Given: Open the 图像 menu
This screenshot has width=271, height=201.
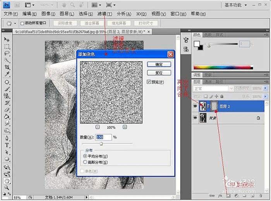Looking at the screenshot, I should (48, 14).
